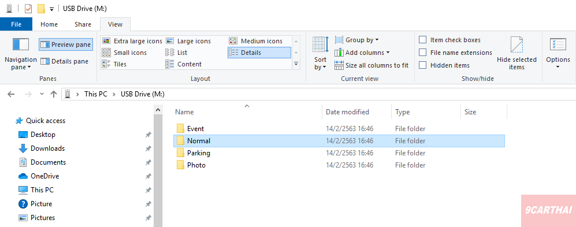The height and width of the screenshot is (227, 576).
Task: Expand chevron after This PC breadcrumb
Action: [114, 94]
